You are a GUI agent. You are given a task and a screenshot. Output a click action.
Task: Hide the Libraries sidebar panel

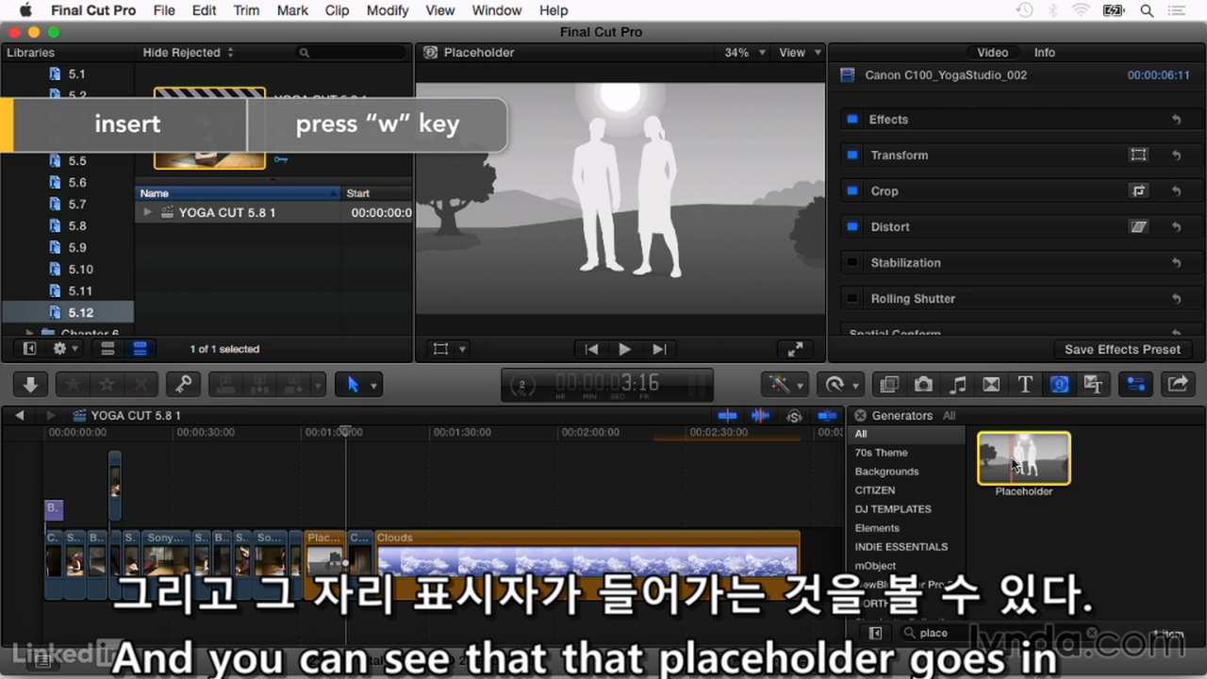30,349
